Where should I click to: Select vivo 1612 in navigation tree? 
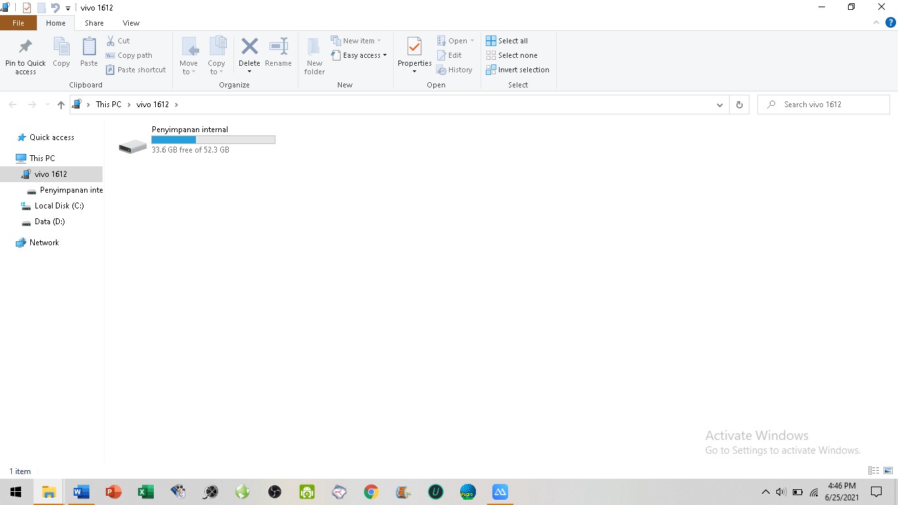[51, 174]
